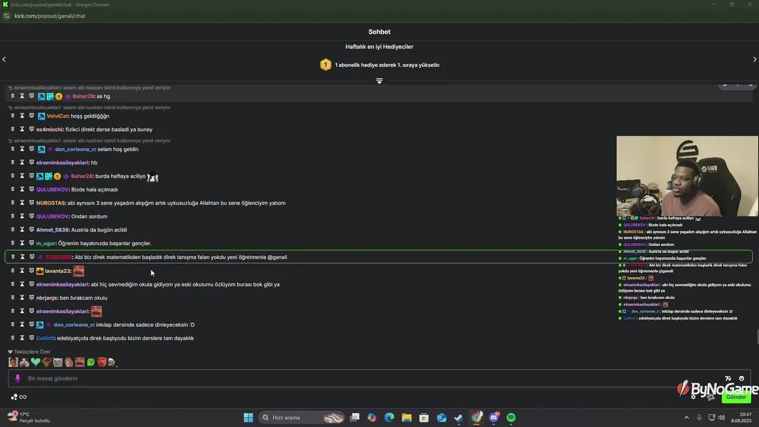
Task: Go to next leaderboard with right arrow
Action: (754, 59)
